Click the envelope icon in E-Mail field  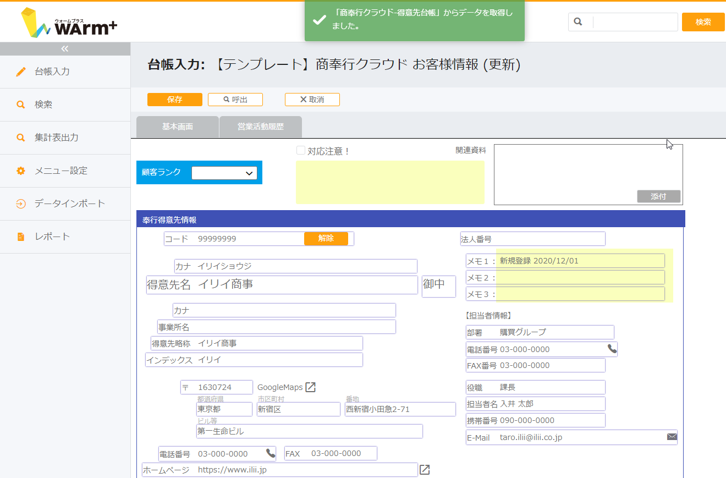coord(672,437)
